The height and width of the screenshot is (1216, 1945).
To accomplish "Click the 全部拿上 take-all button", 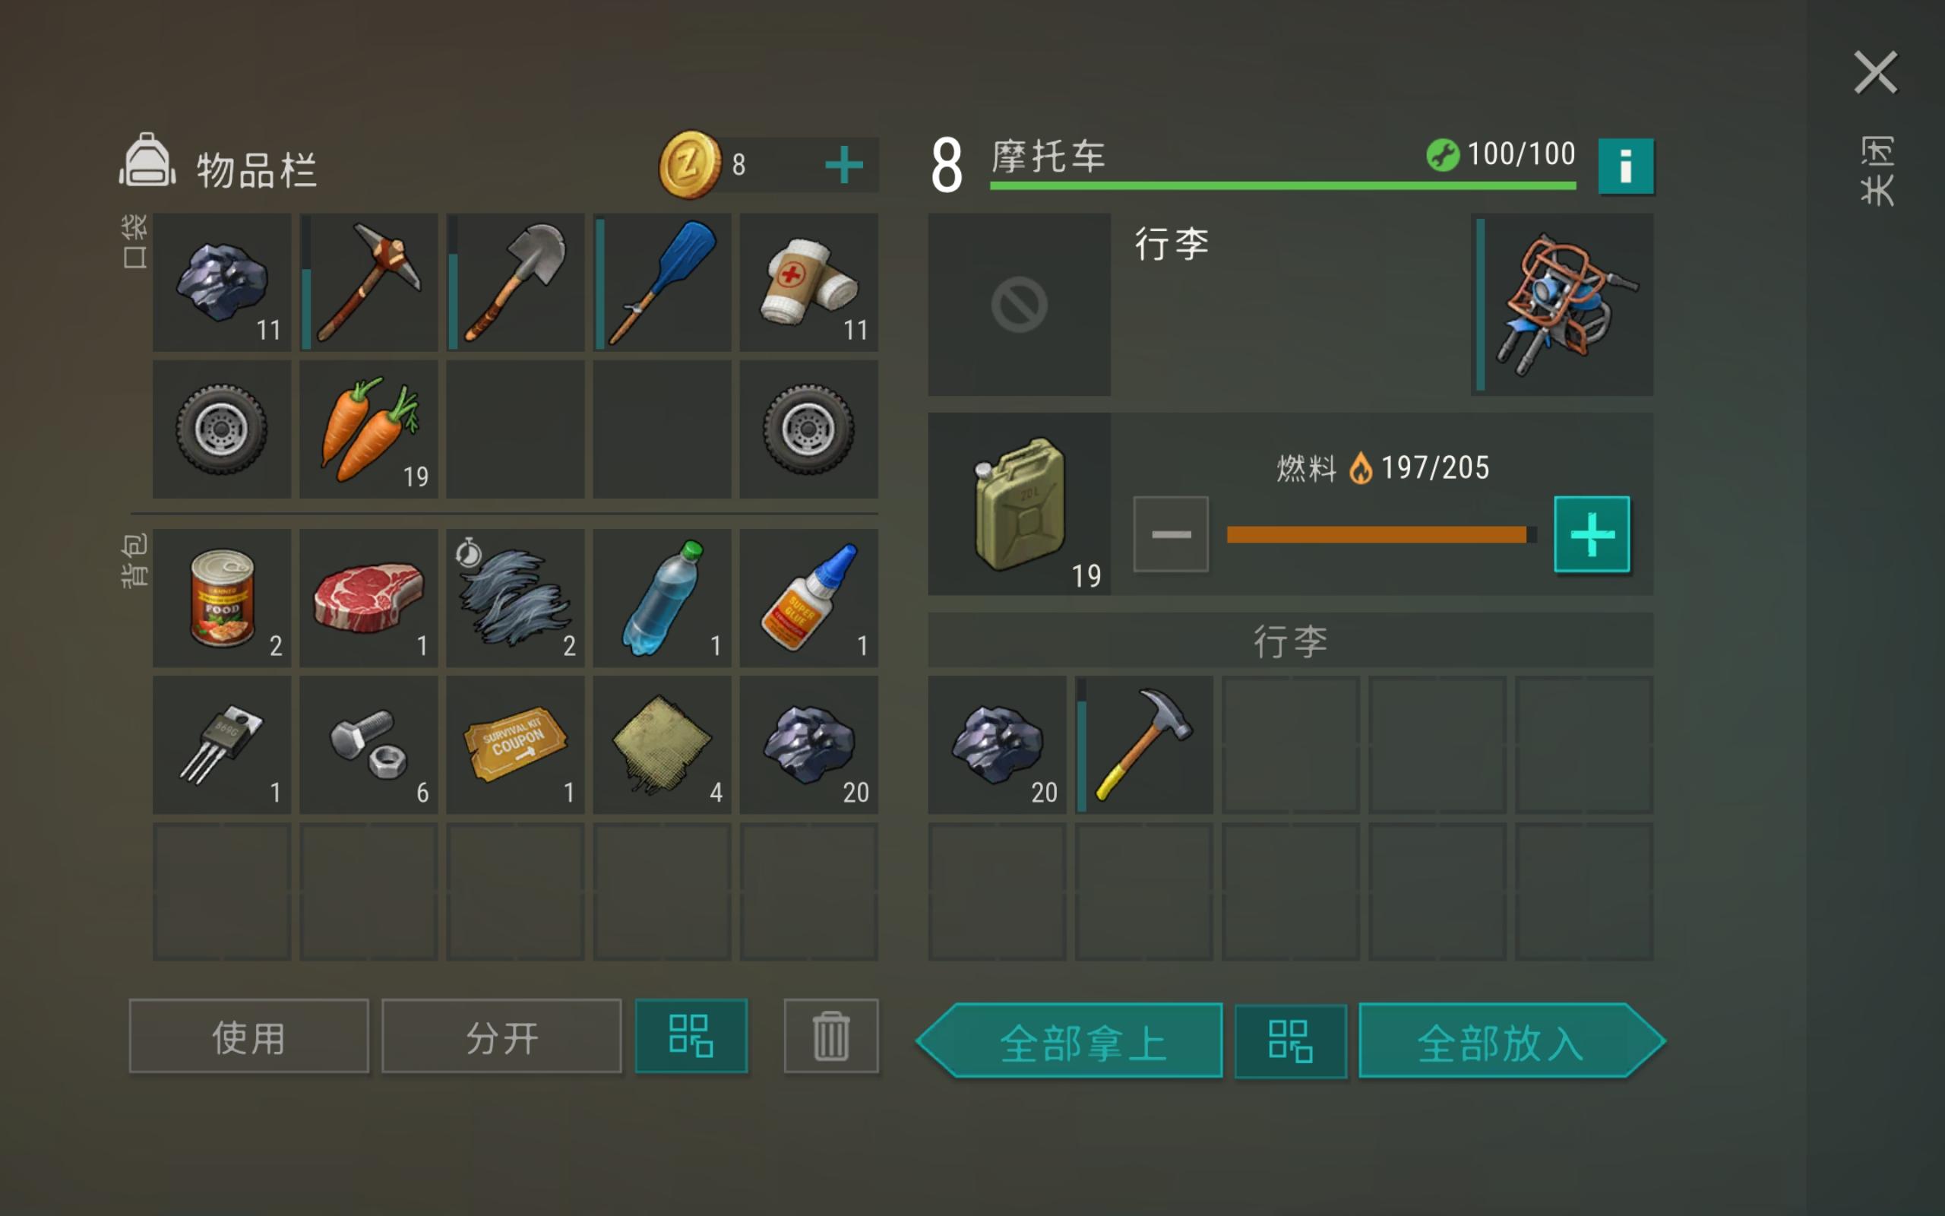I will [1070, 1040].
